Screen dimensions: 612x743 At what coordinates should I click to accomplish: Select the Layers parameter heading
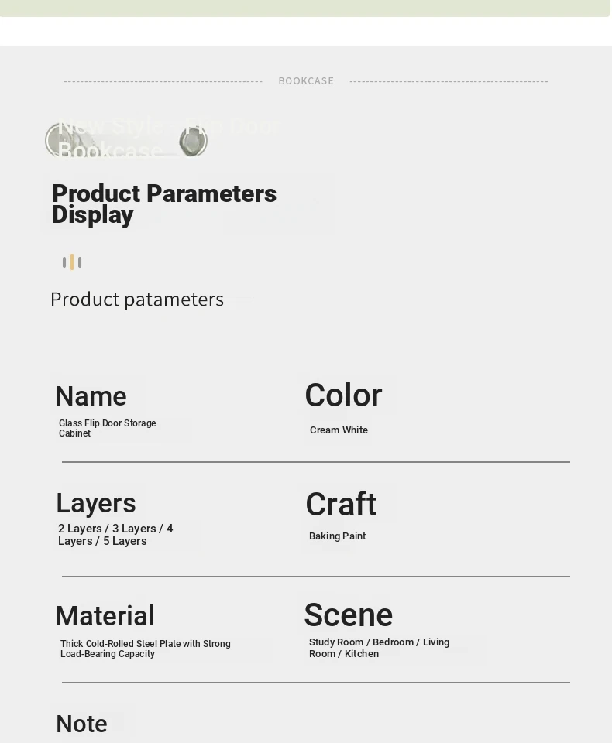point(96,503)
